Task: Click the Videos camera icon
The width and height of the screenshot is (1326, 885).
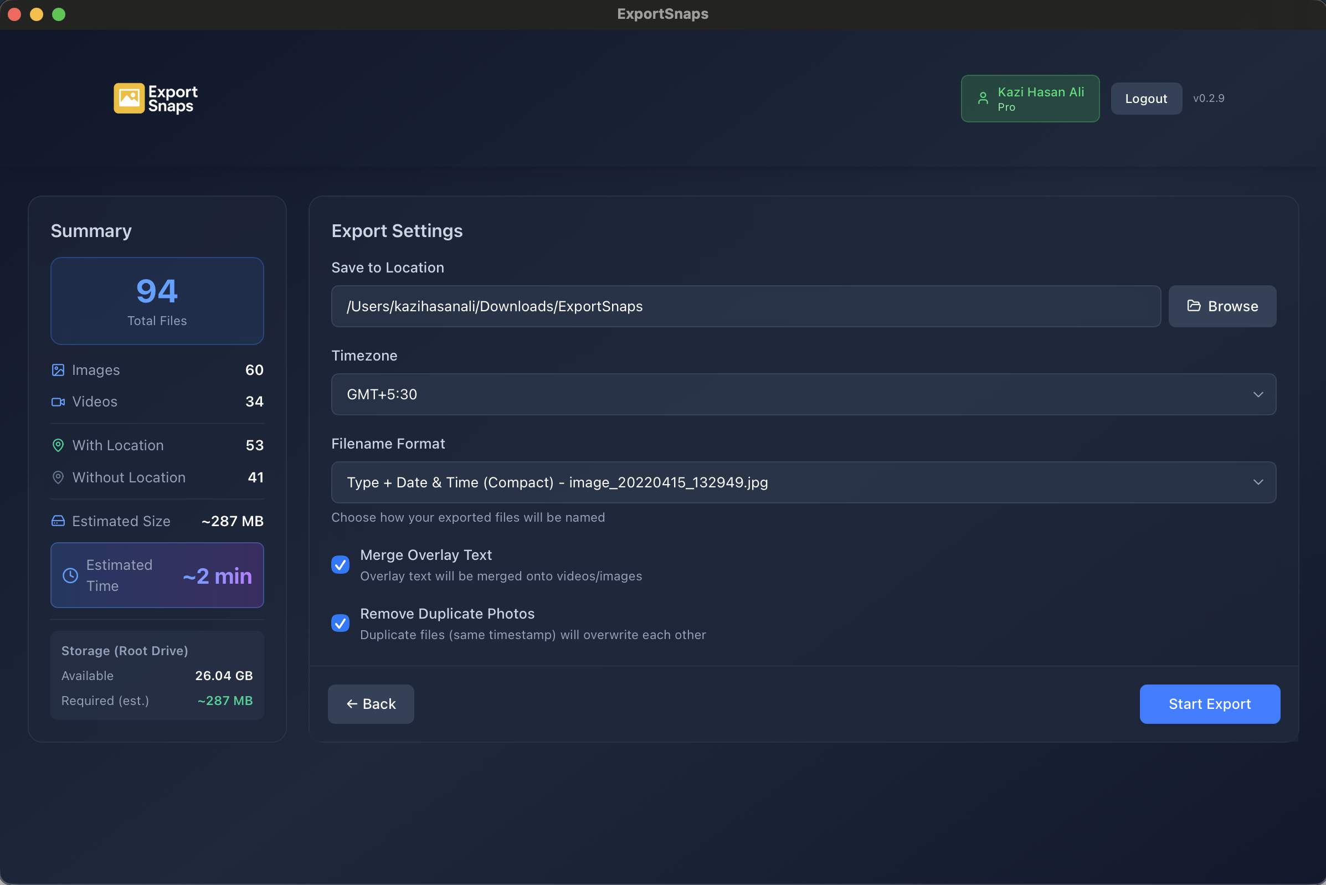Action: click(x=58, y=402)
